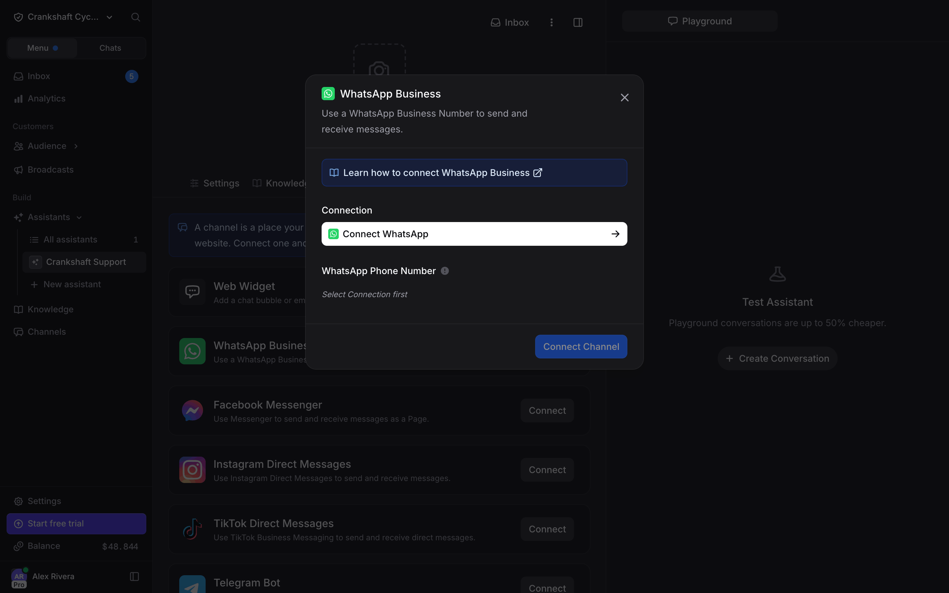Open Broadcasts in the sidebar

pos(76,170)
